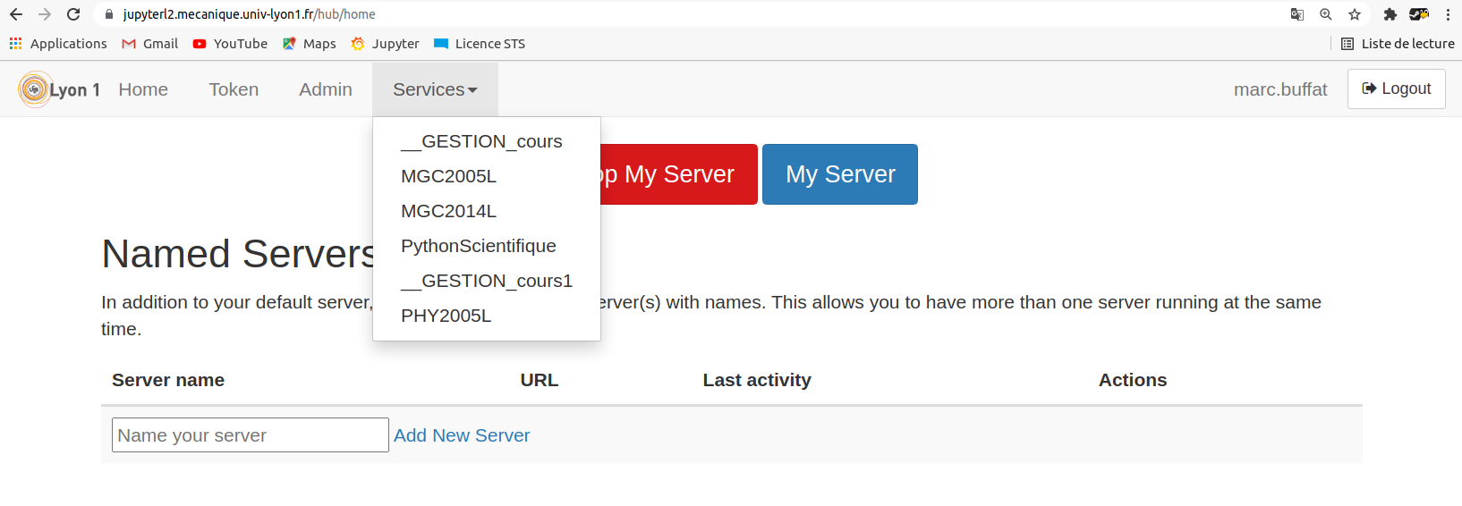1462x506 pixels.
Task: Click the Add New Server link
Action: [462, 435]
